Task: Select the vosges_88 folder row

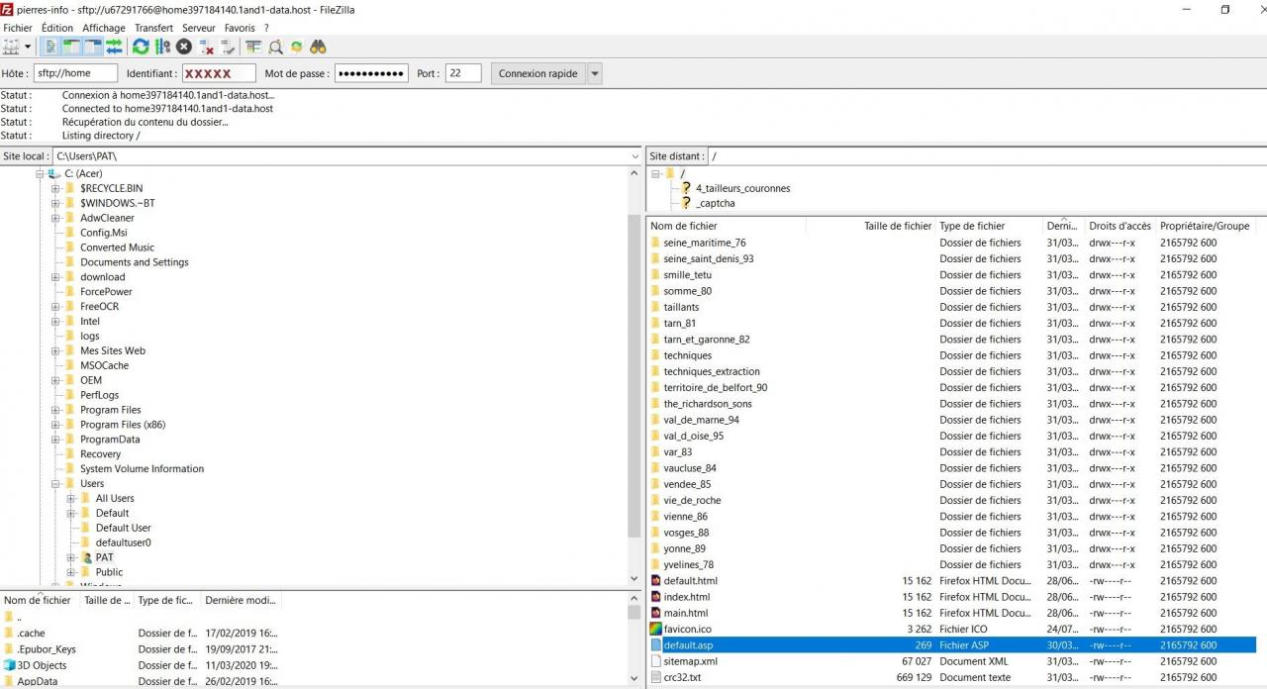Action: point(951,533)
